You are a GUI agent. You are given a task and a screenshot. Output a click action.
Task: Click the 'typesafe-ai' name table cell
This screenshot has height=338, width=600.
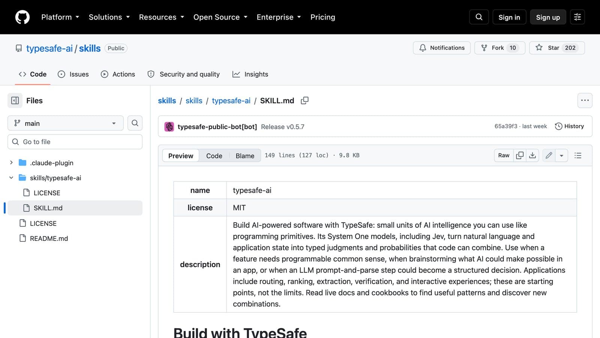(x=402, y=190)
